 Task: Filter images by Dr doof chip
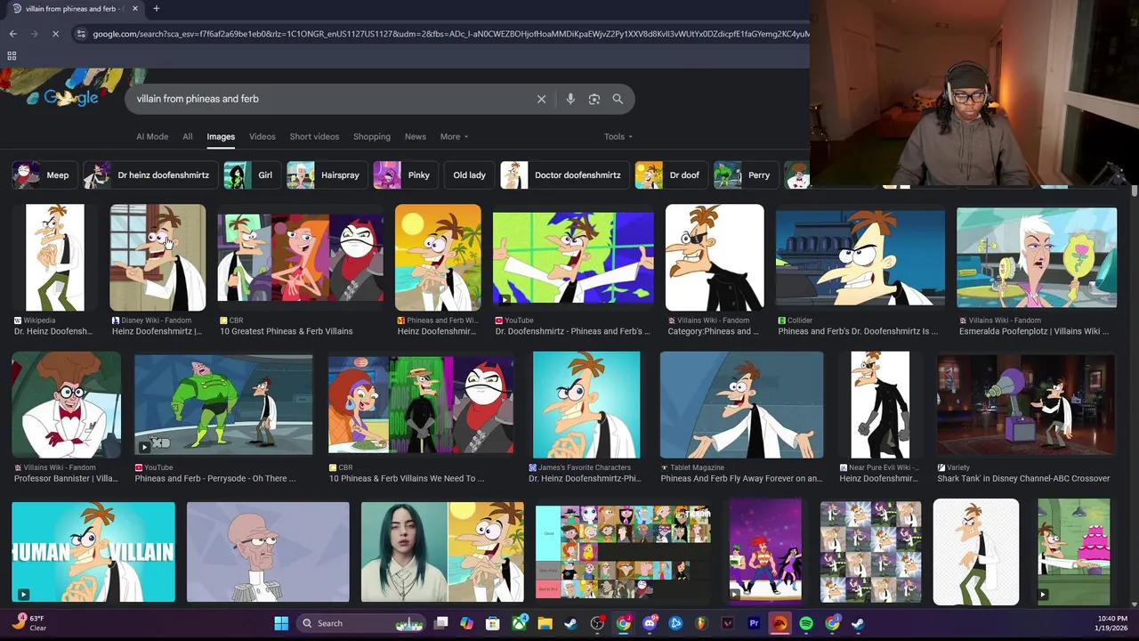[671, 175]
